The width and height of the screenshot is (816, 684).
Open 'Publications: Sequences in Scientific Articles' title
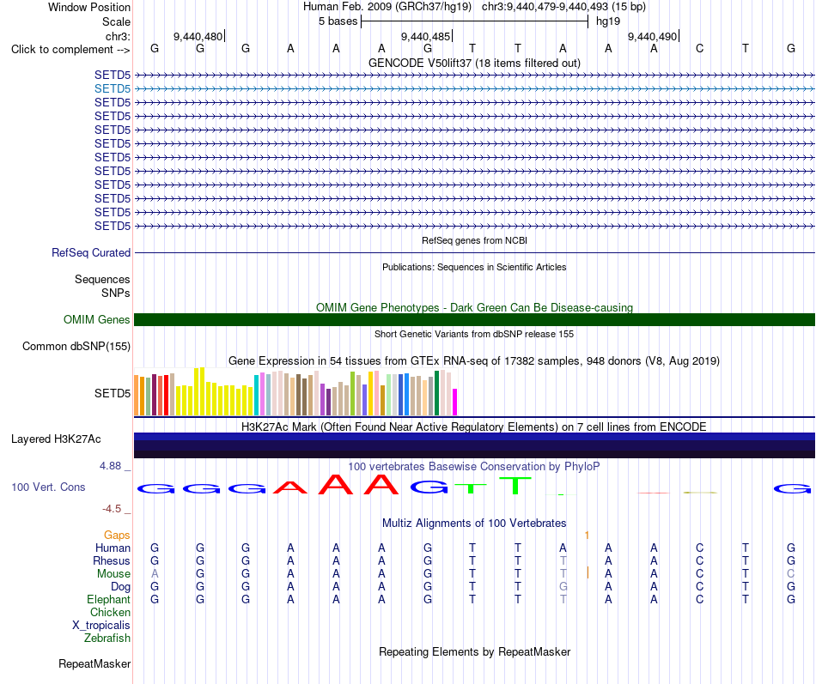pos(474,267)
